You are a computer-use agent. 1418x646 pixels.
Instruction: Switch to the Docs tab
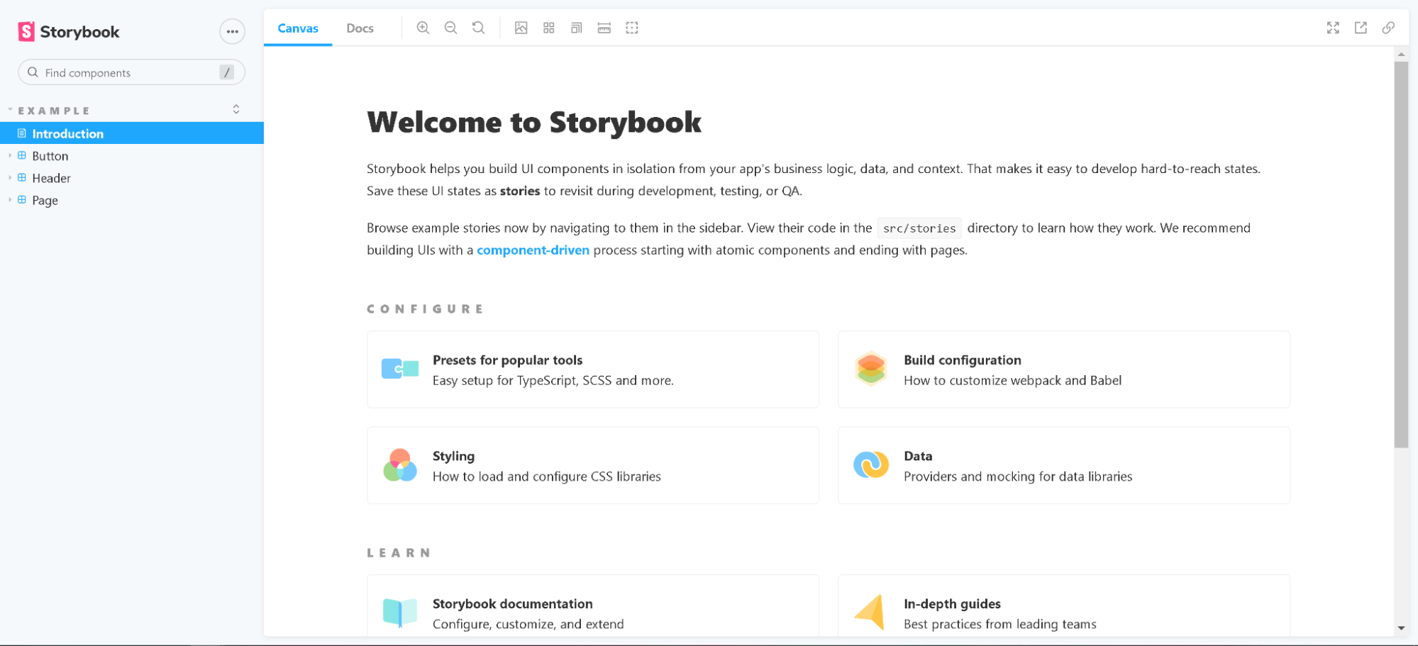pos(360,28)
